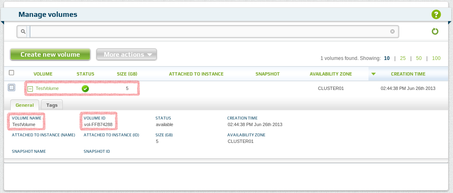Open the green help question mark icon
The width and height of the screenshot is (453, 193).
click(x=436, y=14)
